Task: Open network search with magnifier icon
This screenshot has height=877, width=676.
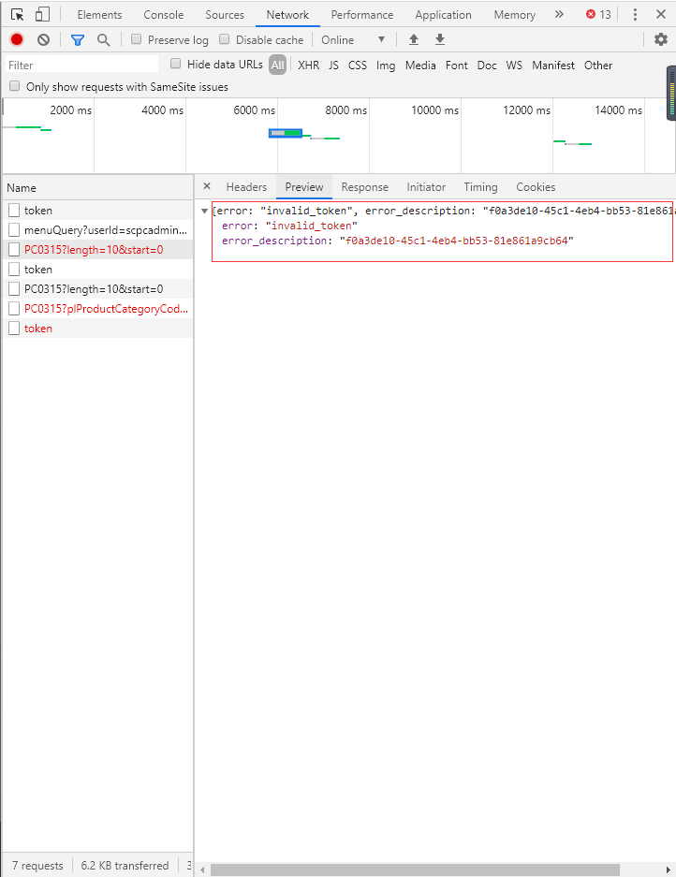Action: click(x=103, y=39)
